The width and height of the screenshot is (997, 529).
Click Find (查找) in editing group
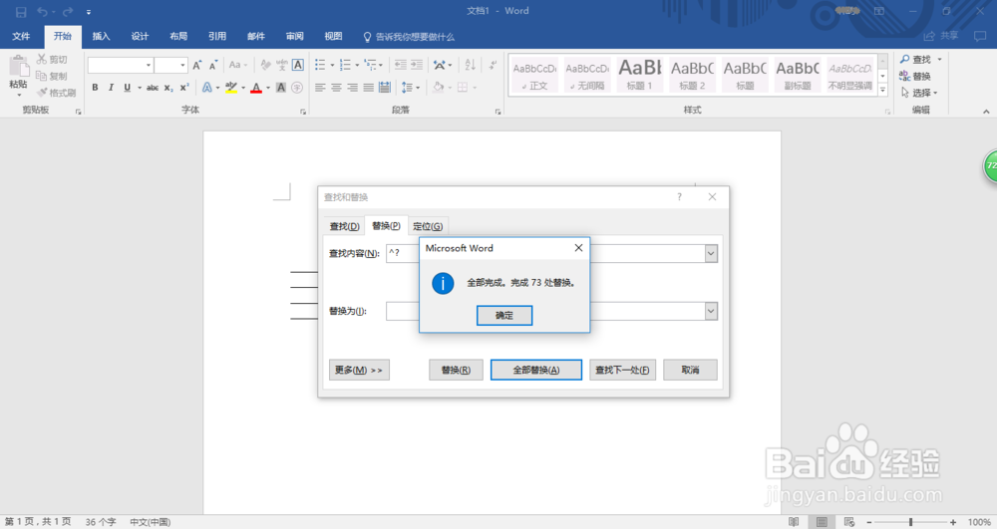915,59
